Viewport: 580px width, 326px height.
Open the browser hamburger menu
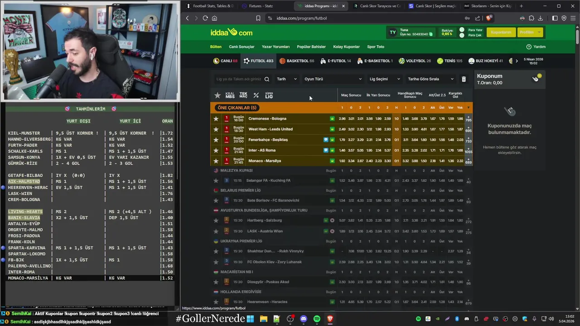tap(573, 18)
